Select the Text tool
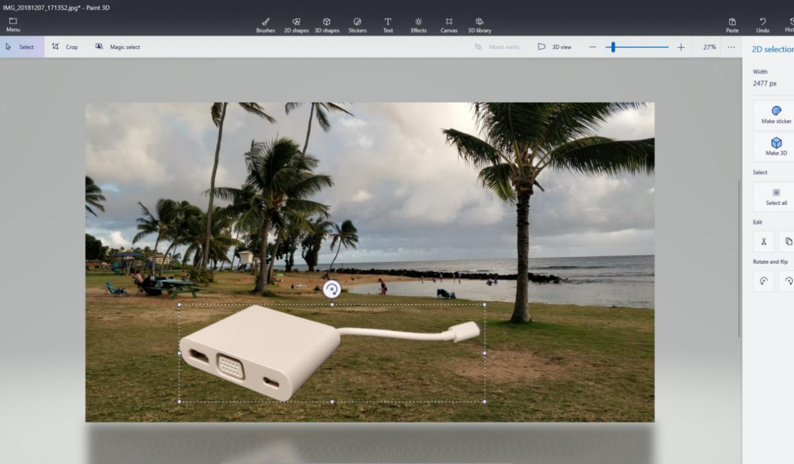Image resolution: width=794 pixels, height=464 pixels. click(388, 25)
